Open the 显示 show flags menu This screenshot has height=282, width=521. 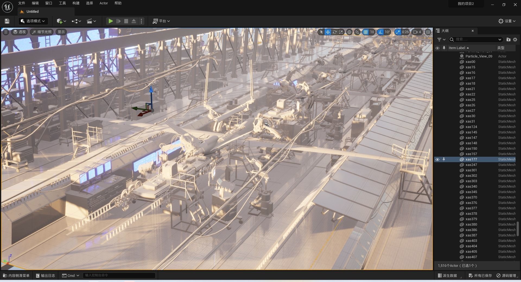(61, 32)
